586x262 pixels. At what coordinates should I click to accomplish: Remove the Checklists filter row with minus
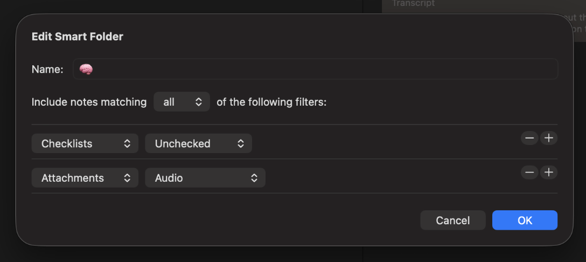click(529, 138)
